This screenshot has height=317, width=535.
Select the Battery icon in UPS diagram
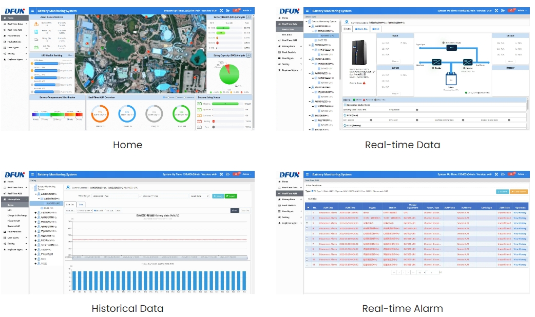coord(452,80)
